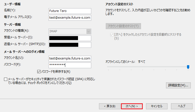Click the 次へ(N) > button
Viewport: 195px width, 112px height.
click(x=132, y=106)
